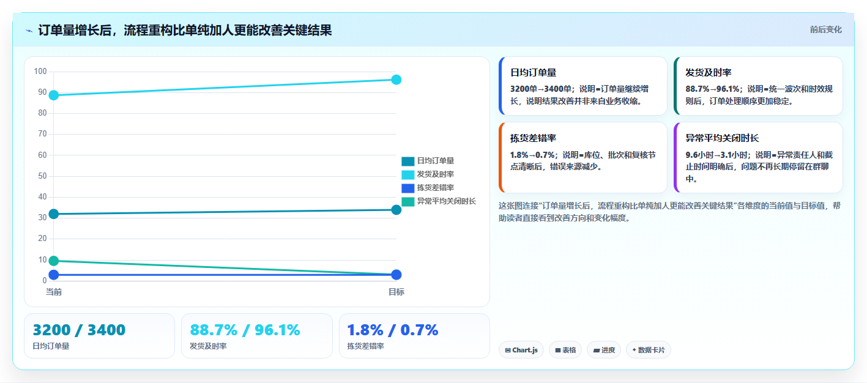Click the 拣货差错率 data point at 目标

(x=396, y=275)
